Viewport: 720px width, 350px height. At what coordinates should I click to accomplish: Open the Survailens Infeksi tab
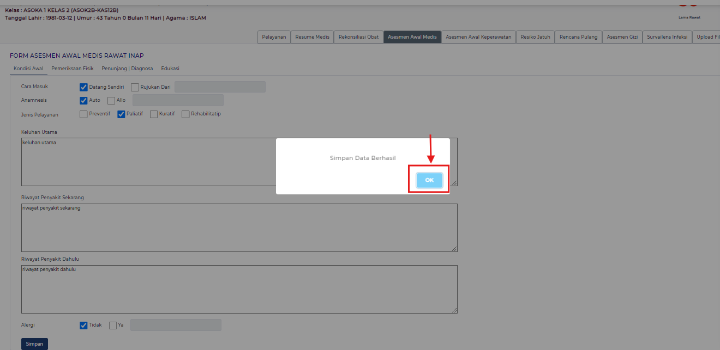click(667, 37)
